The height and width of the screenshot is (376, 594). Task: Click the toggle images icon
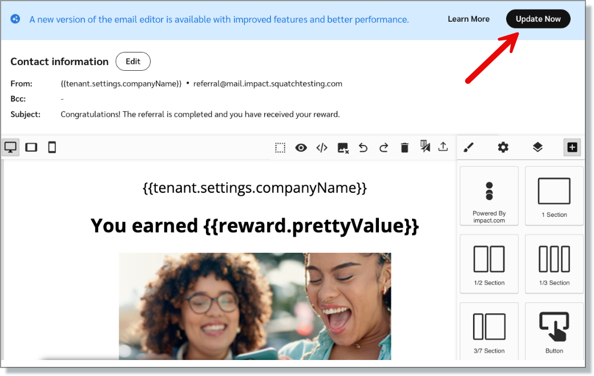click(343, 148)
